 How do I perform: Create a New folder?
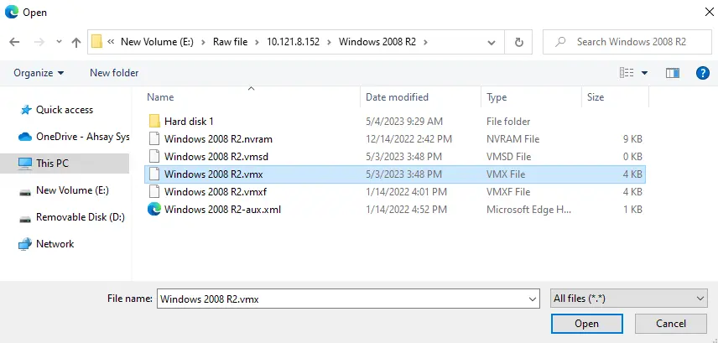click(114, 73)
